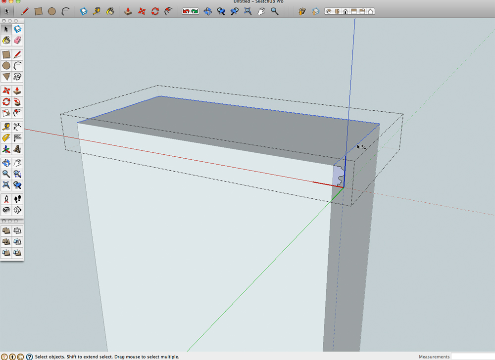Activate the Follow Me tool
Viewport: 495px width, 360px height.
[x=17, y=102]
